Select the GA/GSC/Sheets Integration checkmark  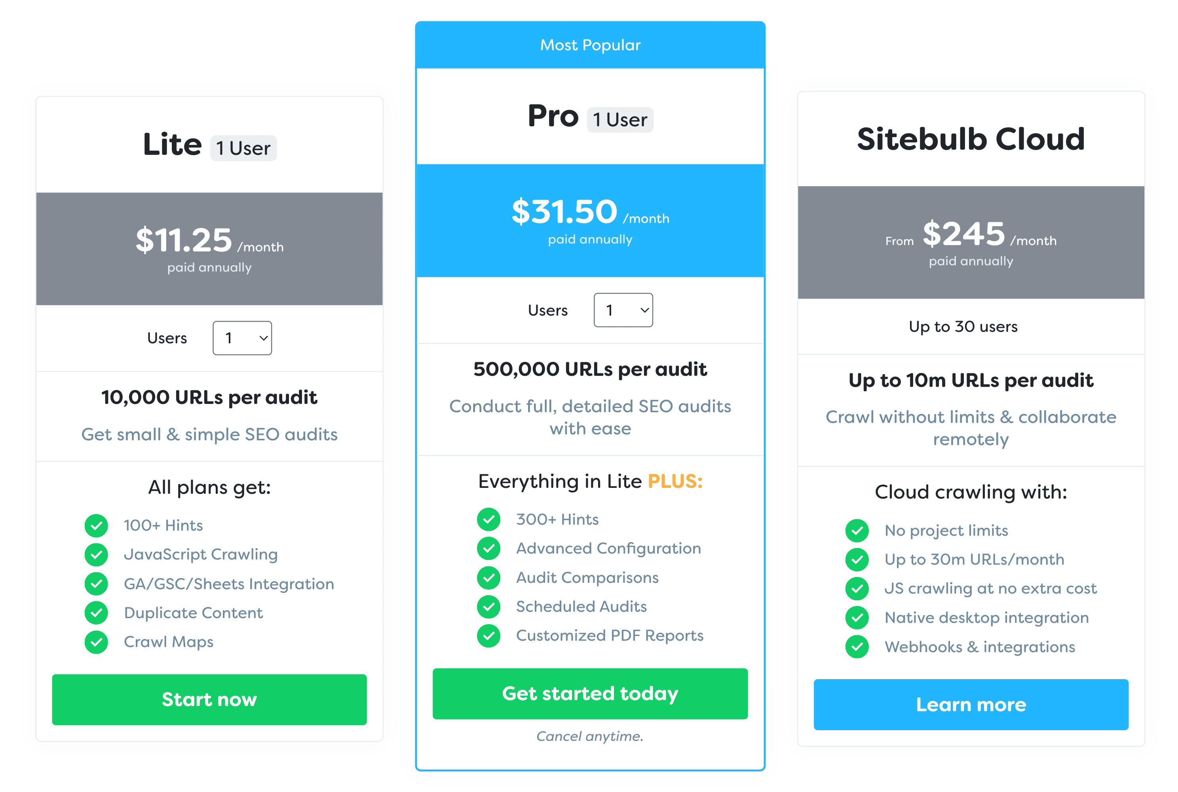click(96, 583)
